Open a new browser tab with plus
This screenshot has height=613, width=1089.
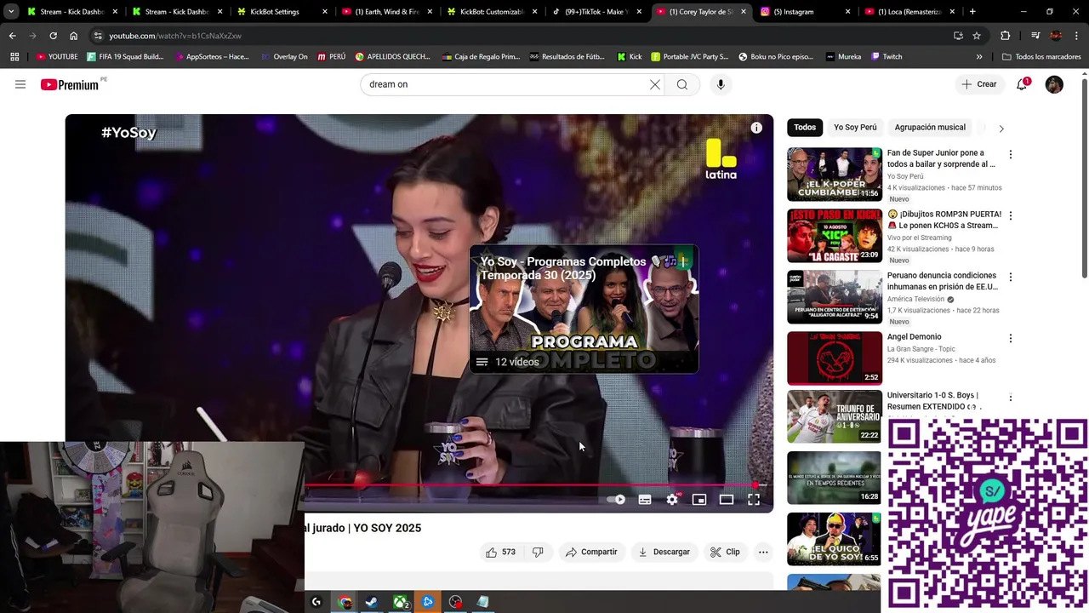click(x=972, y=12)
